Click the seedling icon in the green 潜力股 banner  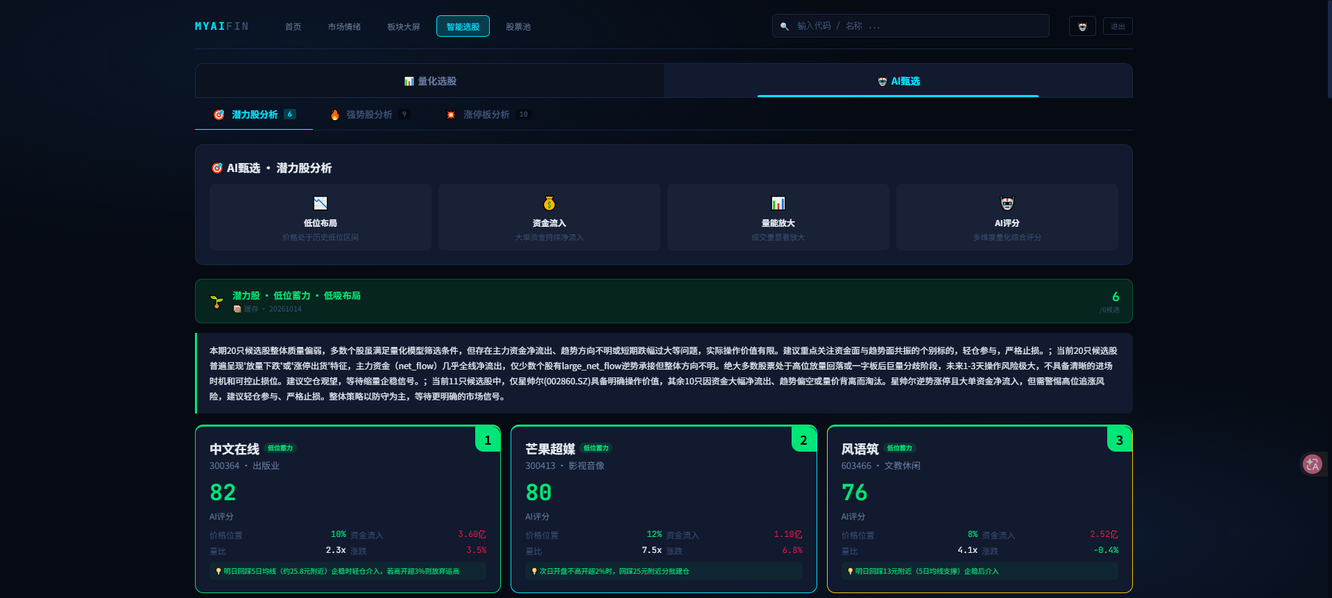pyautogui.click(x=217, y=301)
